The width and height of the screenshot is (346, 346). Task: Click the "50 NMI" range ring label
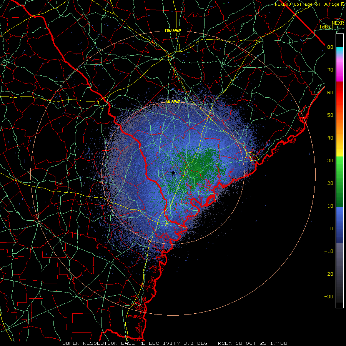[x=173, y=102]
